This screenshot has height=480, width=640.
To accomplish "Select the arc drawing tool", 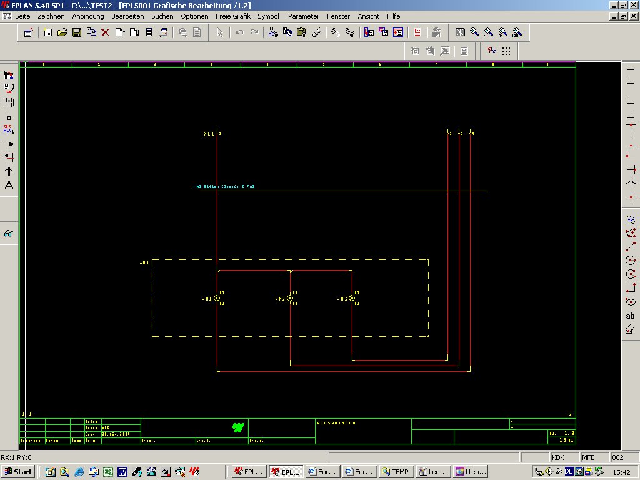I will 630,274.
